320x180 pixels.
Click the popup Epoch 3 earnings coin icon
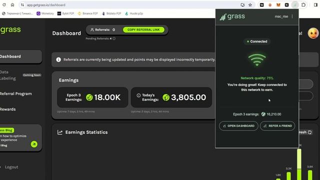coord(263,114)
